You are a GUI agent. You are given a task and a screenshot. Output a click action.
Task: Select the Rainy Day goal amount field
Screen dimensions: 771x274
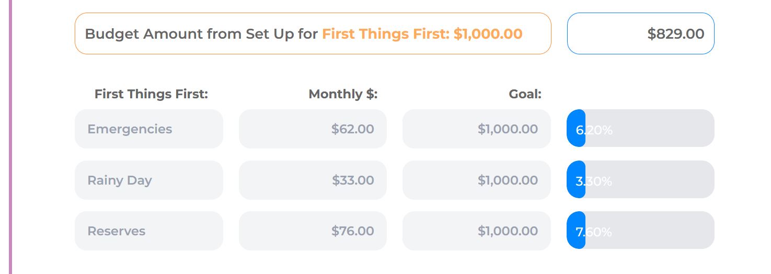(x=476, y=180)
